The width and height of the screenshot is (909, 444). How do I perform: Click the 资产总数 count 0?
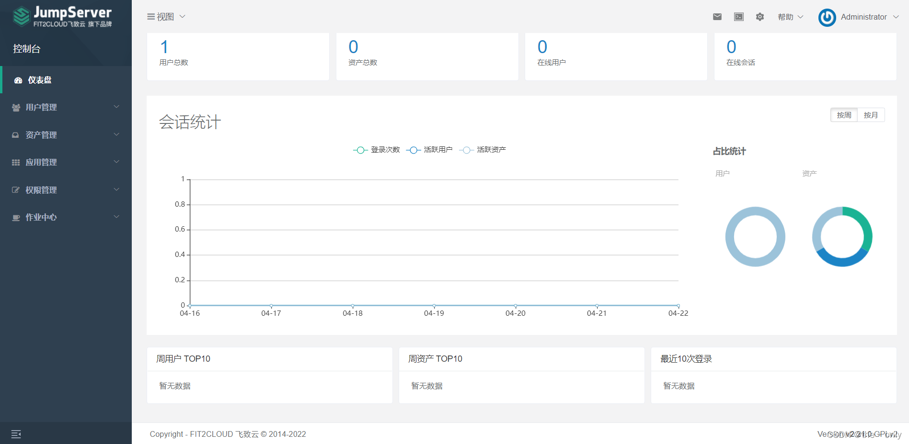(x=353, y=47)
